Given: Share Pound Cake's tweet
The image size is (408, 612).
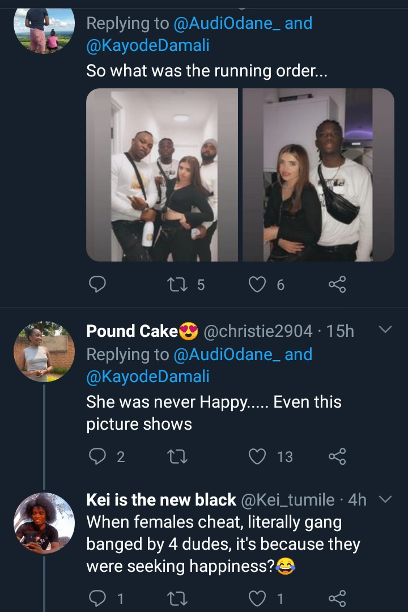Looking at the screenshot, I should (337, 456).
